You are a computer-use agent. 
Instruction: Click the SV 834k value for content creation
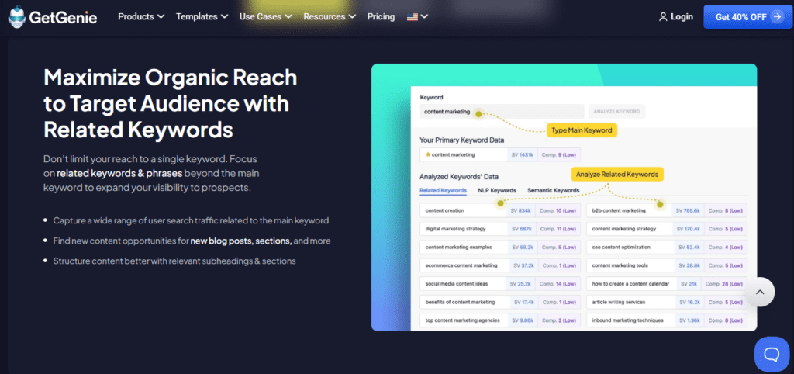tap(521, 210)
